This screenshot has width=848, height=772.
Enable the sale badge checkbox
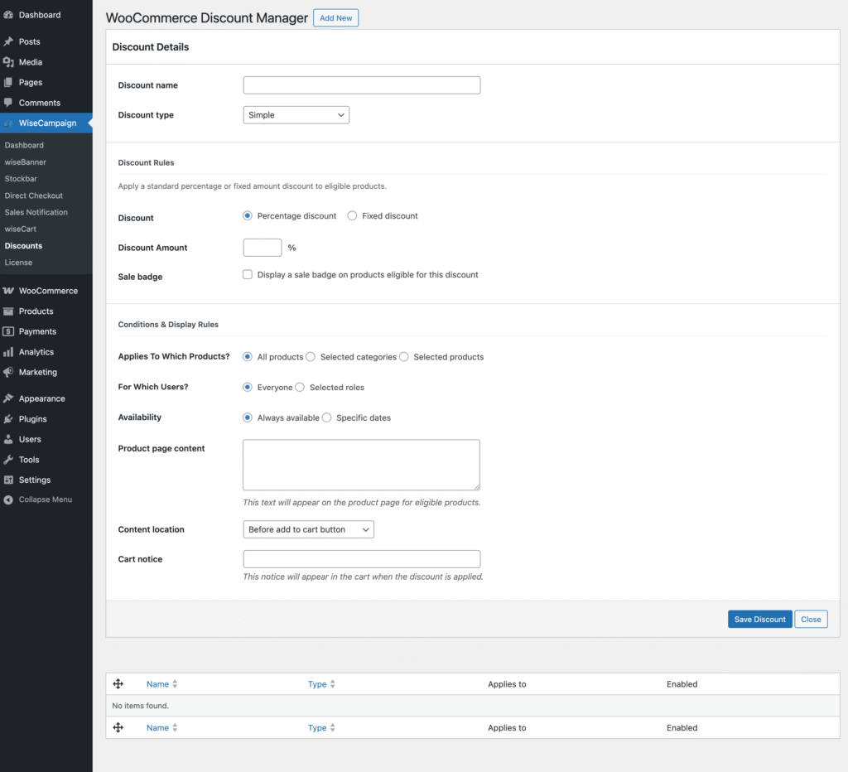click(248, 275)
